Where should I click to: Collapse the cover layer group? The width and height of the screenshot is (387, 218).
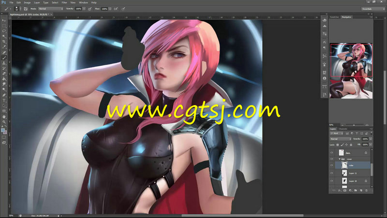click(x=338, y=158)
